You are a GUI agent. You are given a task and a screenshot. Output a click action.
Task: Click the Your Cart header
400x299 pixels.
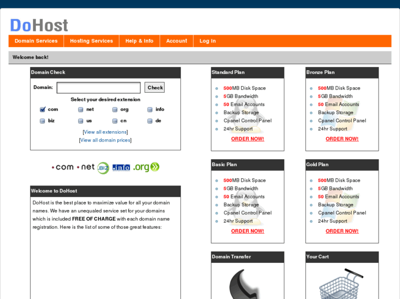point(342,257)
